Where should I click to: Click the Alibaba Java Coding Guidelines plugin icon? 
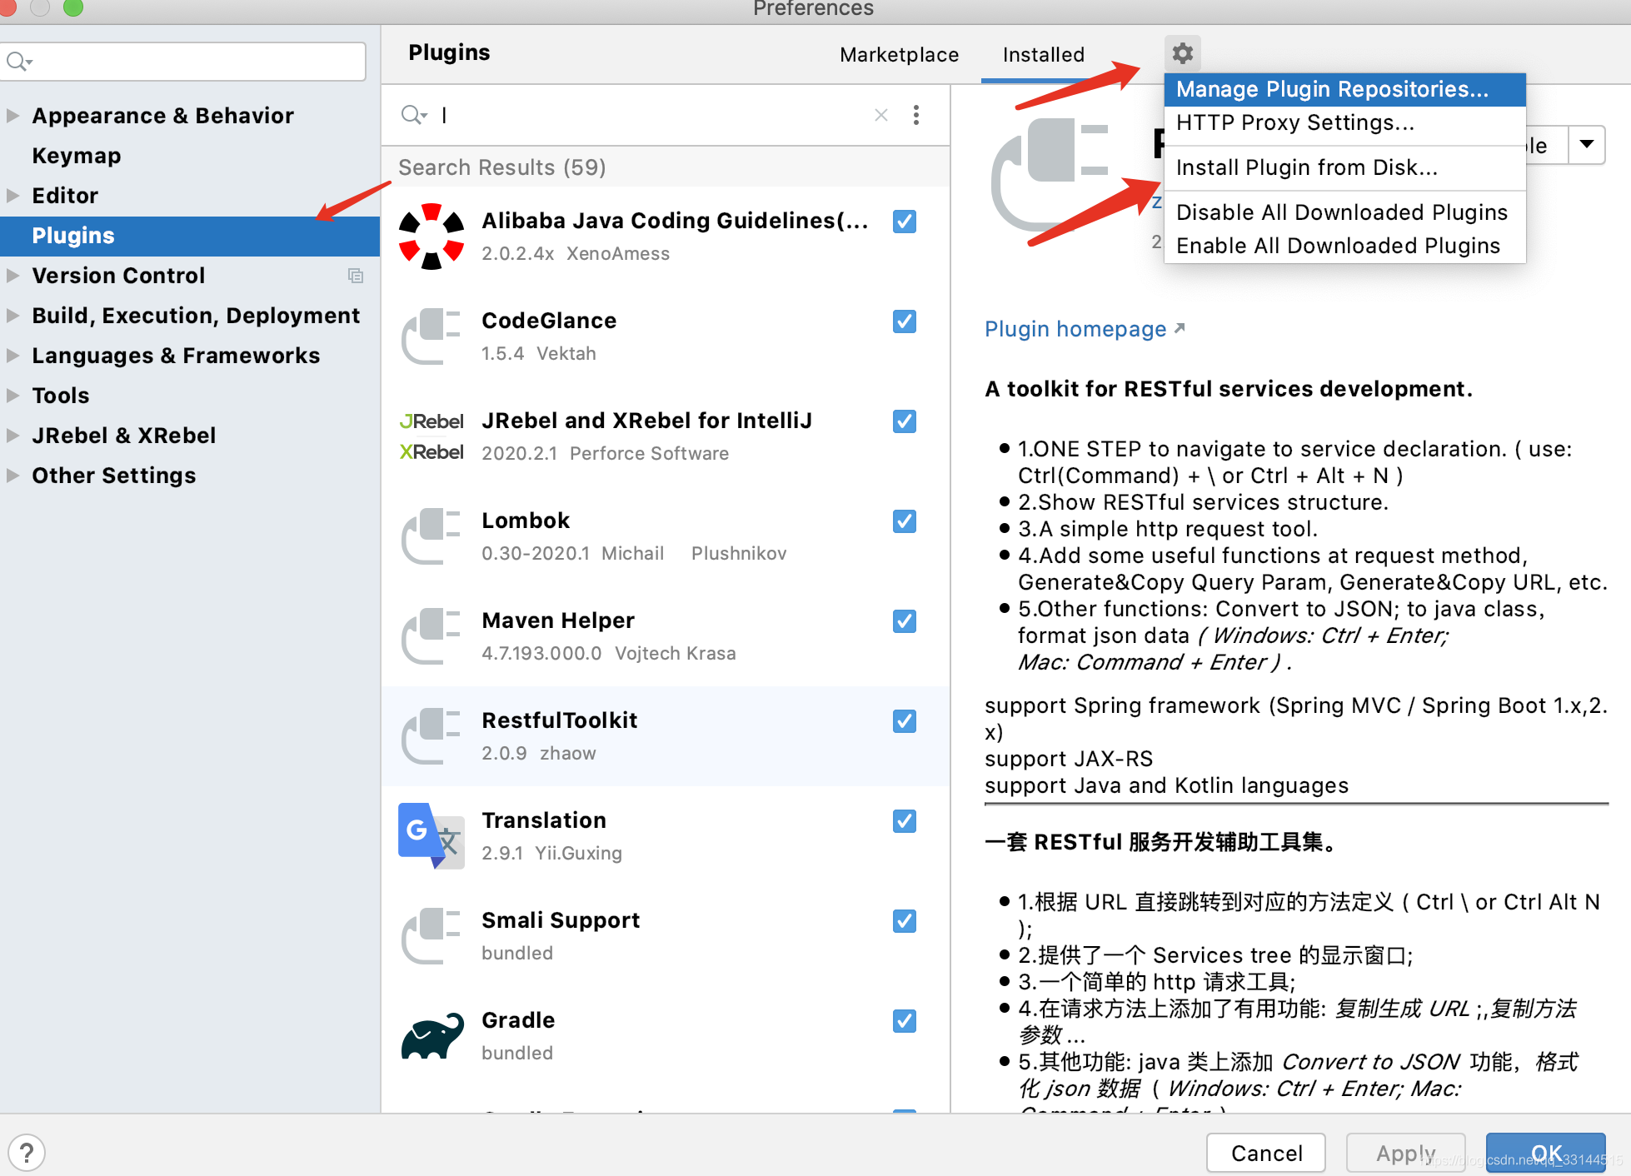431,237
